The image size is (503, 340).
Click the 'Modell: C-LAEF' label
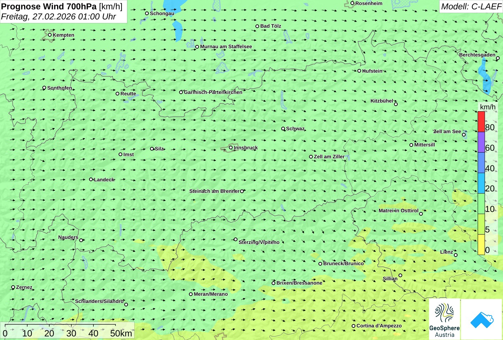(x=471, y=6)
